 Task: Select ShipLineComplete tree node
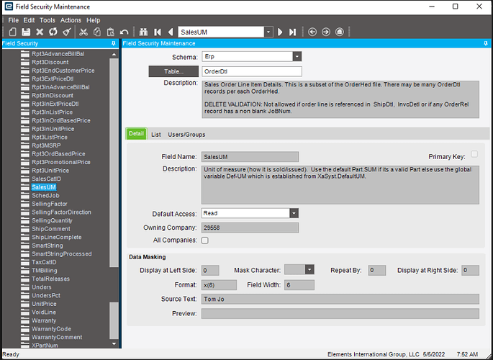[57, 237]
